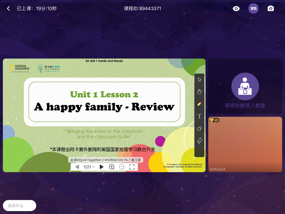Click the course ID 89443371 text
Viewport: 285px width, 214px height.
[142, 9]
